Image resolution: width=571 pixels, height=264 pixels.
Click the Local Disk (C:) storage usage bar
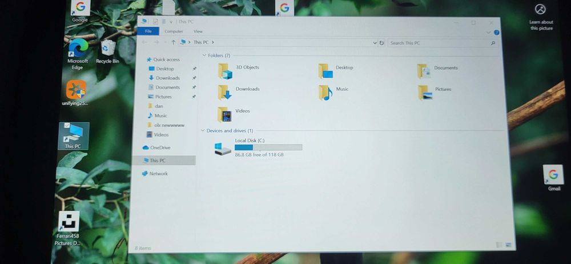pos(268,147)
